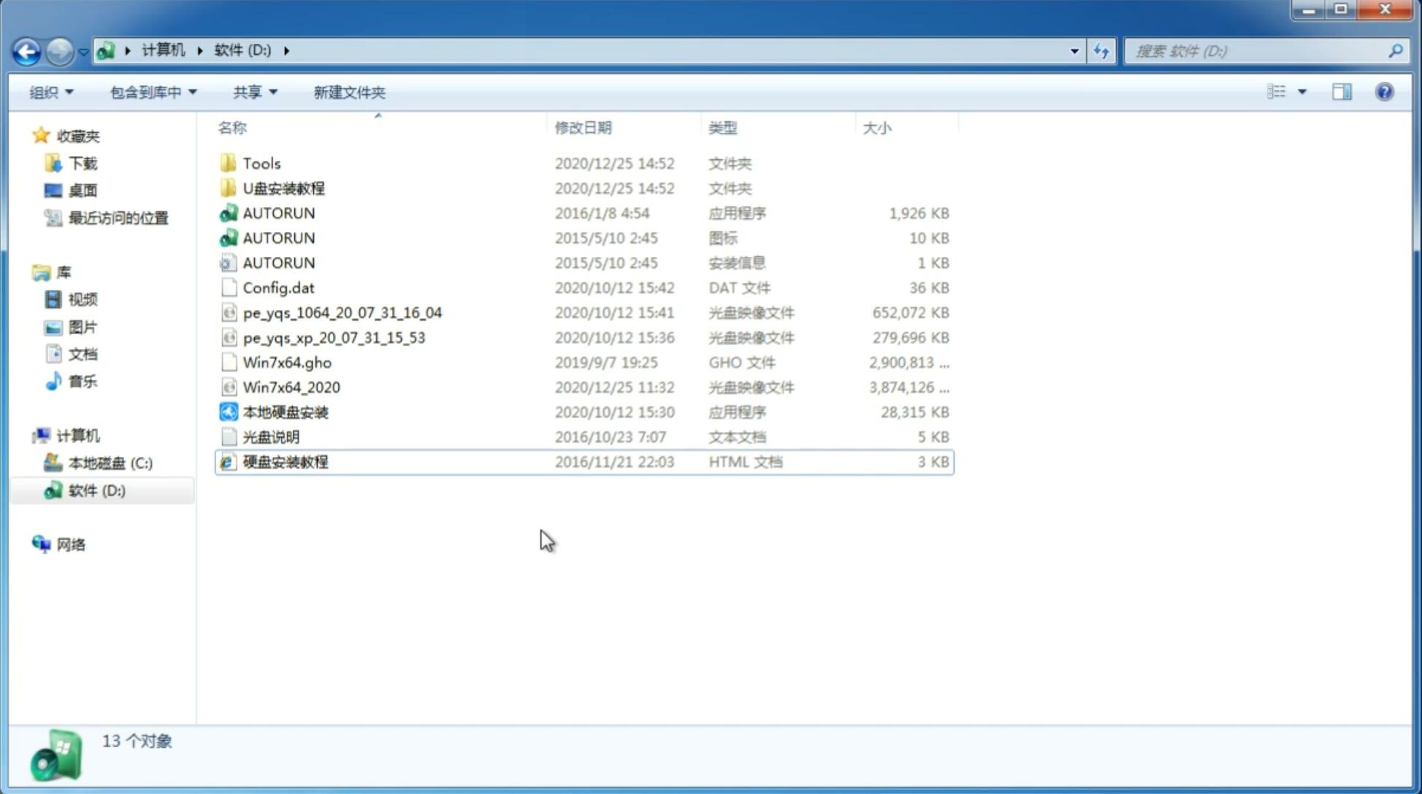Open Win7x64.gho Ghost file
Viewport: 1422px width, 794px height.
coord(287,362)
